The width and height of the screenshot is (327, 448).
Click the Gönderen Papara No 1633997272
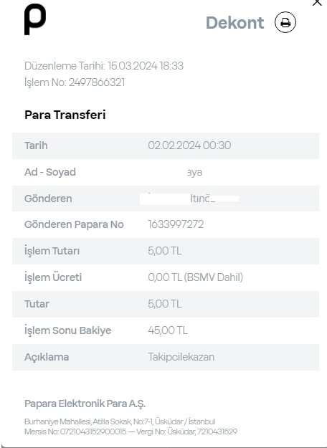[x=176, y=224]
